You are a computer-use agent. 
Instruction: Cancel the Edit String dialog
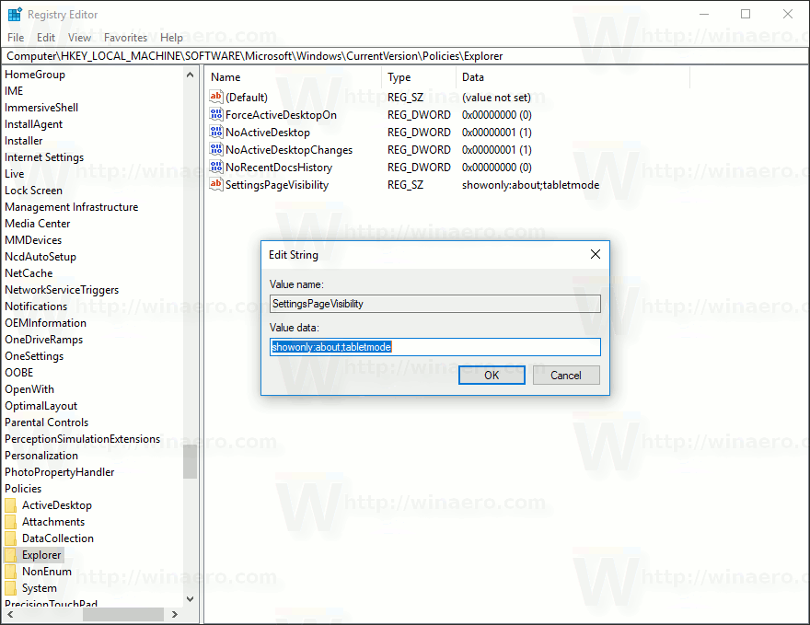566,375
